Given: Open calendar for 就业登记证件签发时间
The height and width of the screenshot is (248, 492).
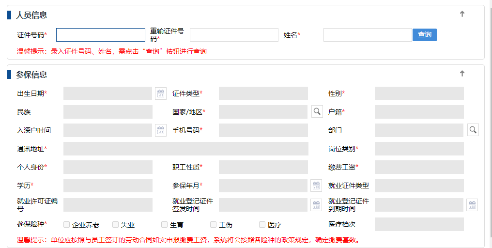Looking at the screenshot, I should coord(316,205).
